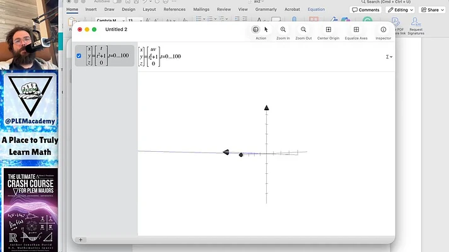Open Word's Design tab
This screenshot has width=449, height=252.
(128, 9)
